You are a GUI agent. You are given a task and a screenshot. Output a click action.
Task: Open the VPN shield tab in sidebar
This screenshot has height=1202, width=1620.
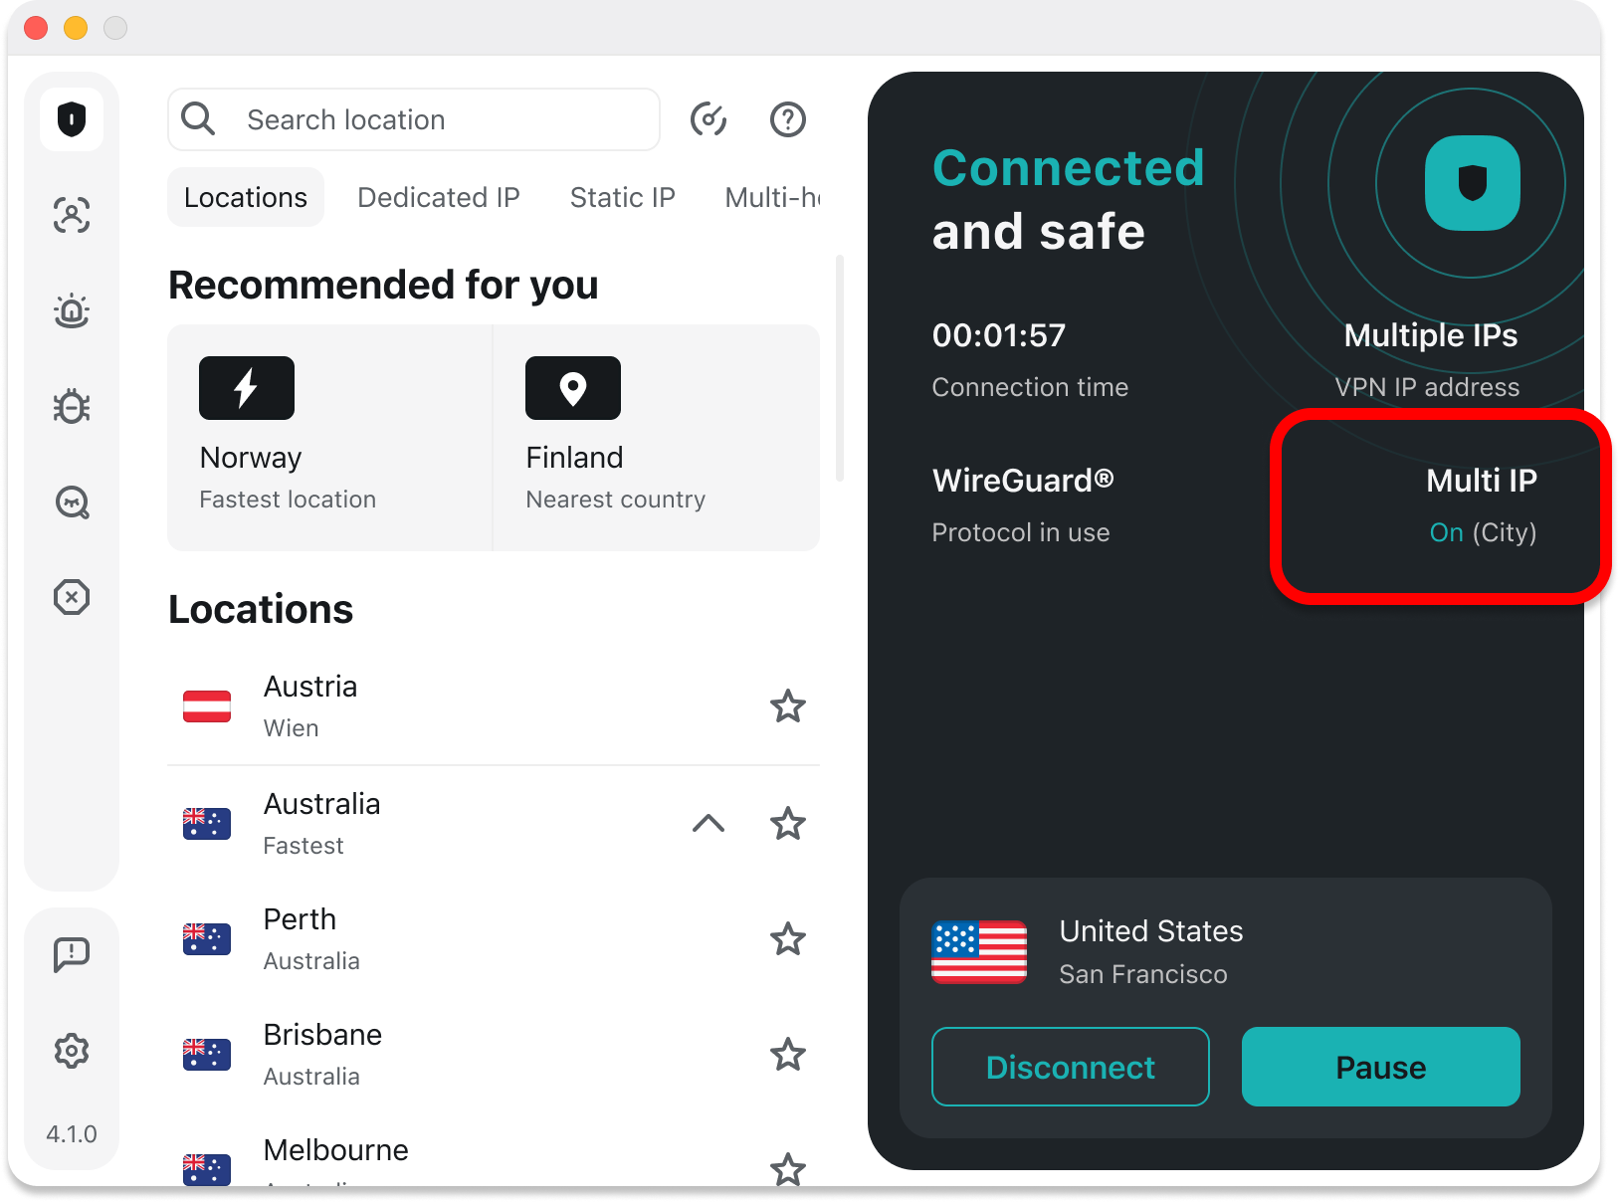pyautogui.click(x=72, y=119)
